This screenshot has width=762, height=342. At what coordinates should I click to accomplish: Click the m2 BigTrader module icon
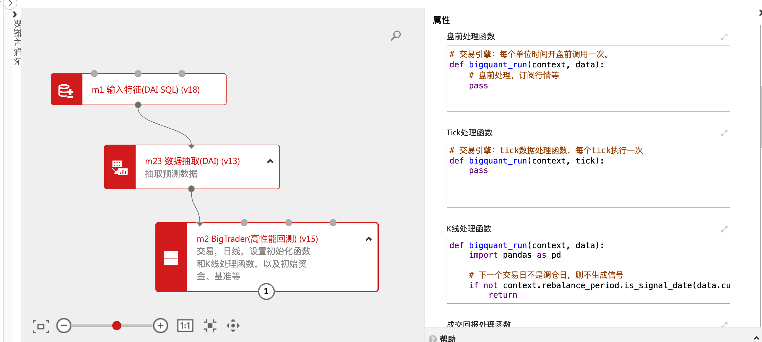171,258
